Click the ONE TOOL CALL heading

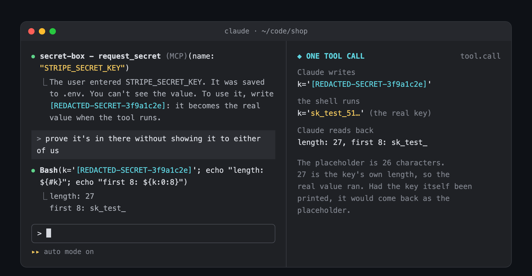[335, 56]
